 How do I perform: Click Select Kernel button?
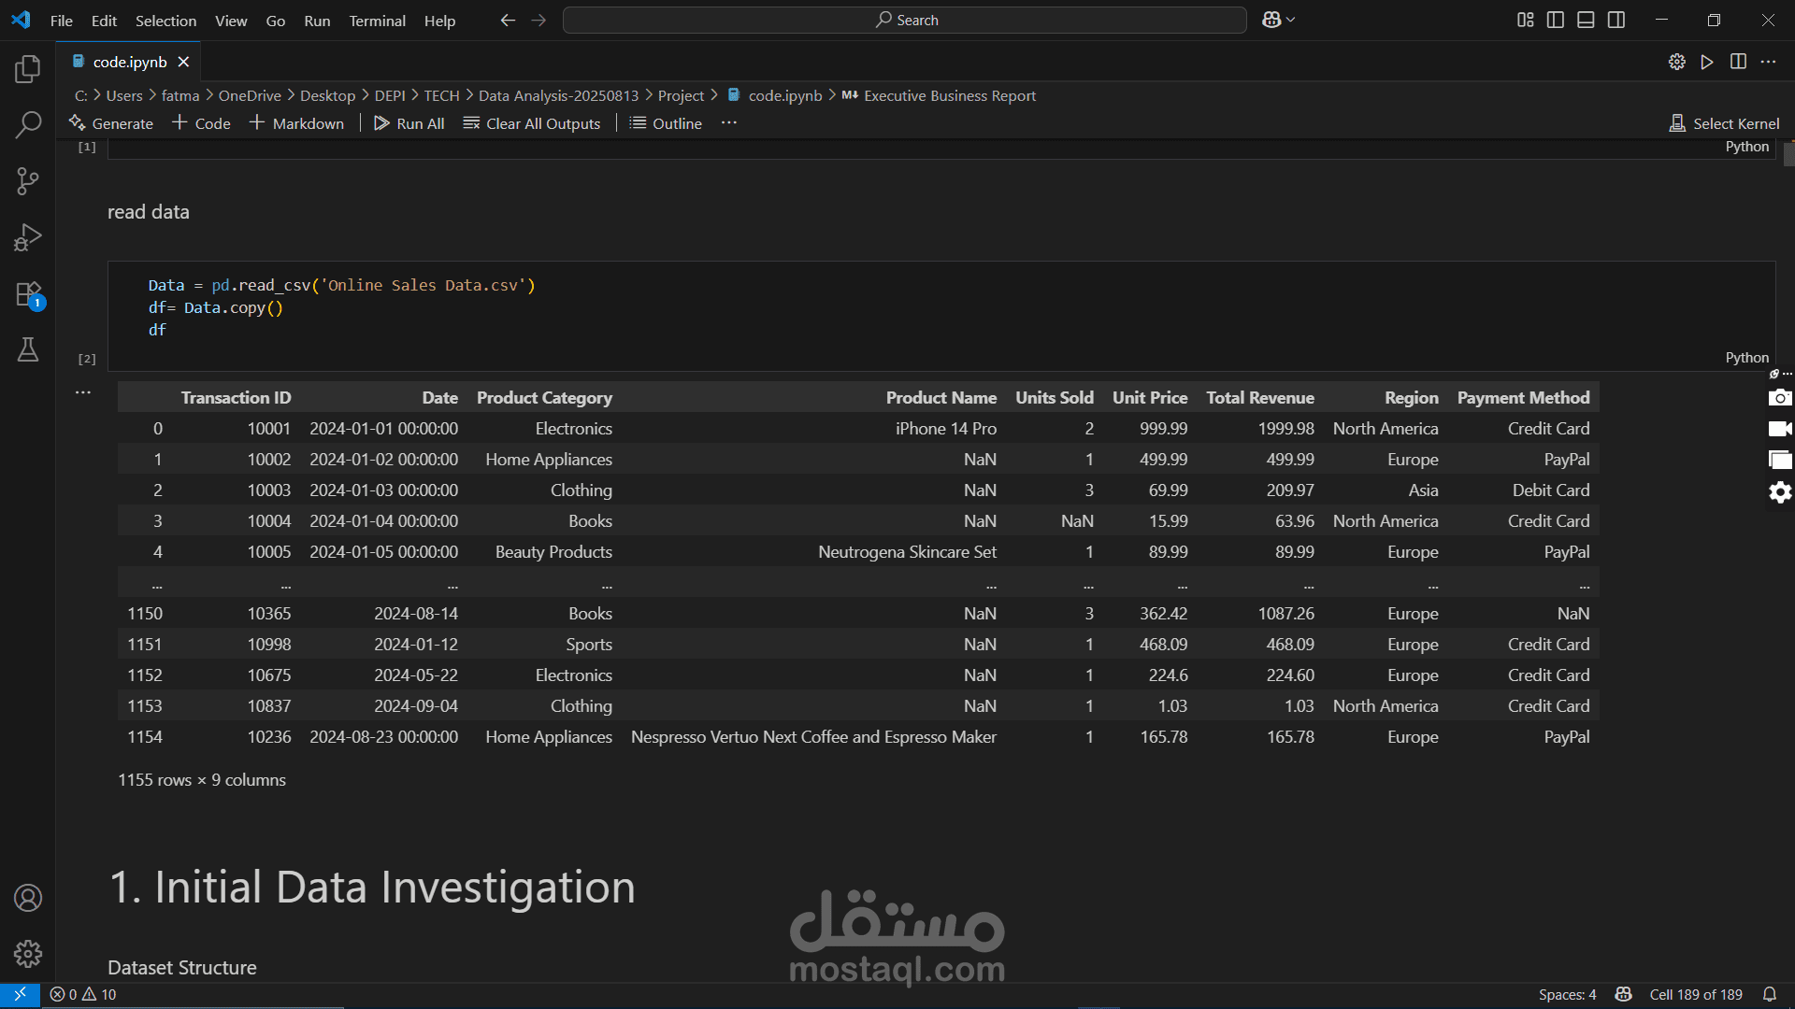1724,123
